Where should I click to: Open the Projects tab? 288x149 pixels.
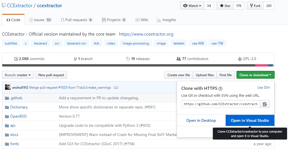coord(114,20)
